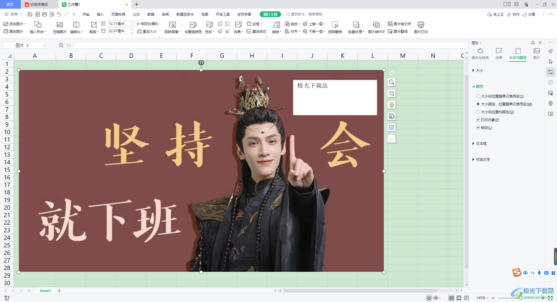557x302 pixels.
Task: Open the 色彩 color adjustment icon
Action: coord(209,25)
